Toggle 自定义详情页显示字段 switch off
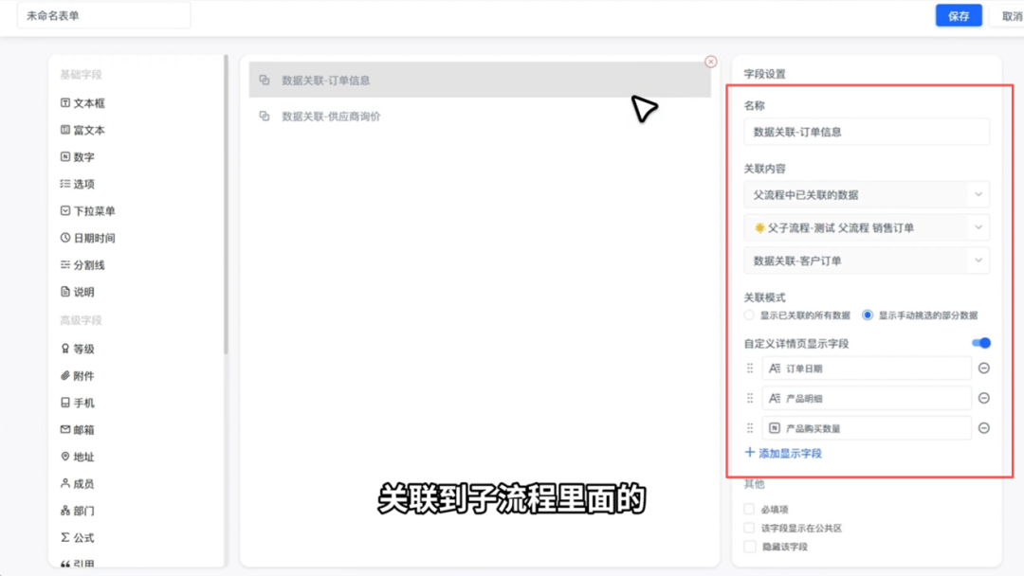The height and width of the screenshot is (576, 1024). pos(981,343)
